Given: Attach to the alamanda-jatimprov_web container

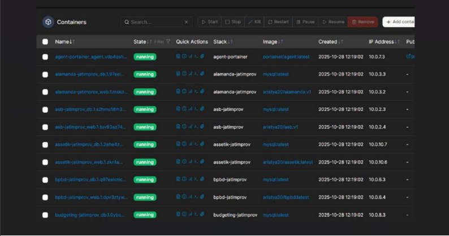Looking at the screenshot, I should point(202,91).
